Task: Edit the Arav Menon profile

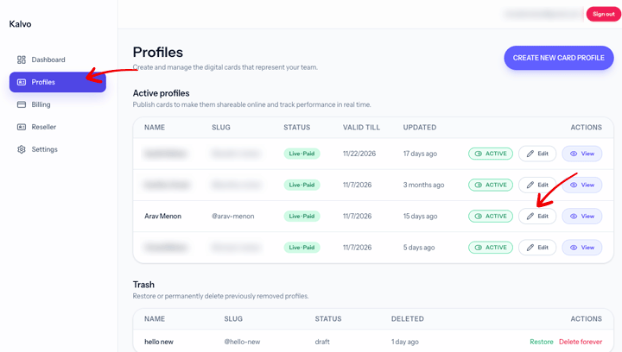Action: tap(537, 217)
